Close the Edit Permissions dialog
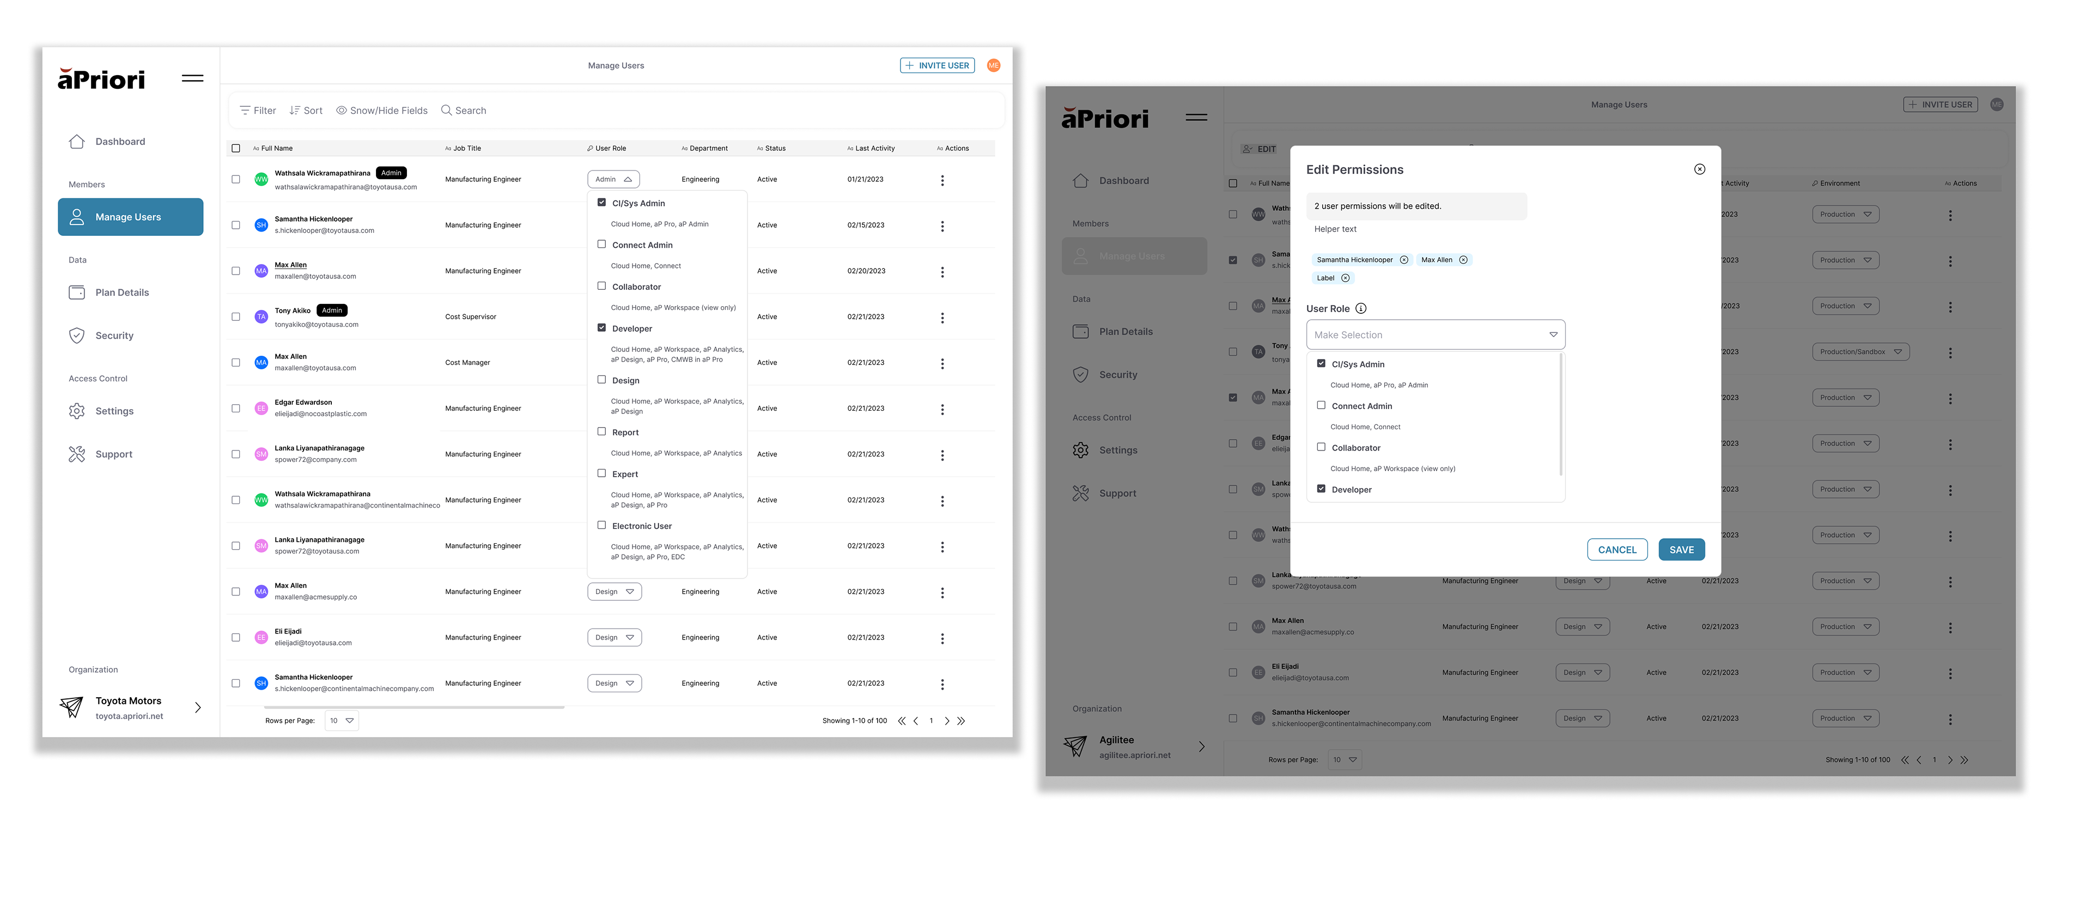The height and width of the screenshot is (913, 2092). [x=1700, y=169]
